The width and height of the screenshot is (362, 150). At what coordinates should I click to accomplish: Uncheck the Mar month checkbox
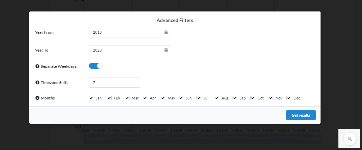tap(127, 98)
